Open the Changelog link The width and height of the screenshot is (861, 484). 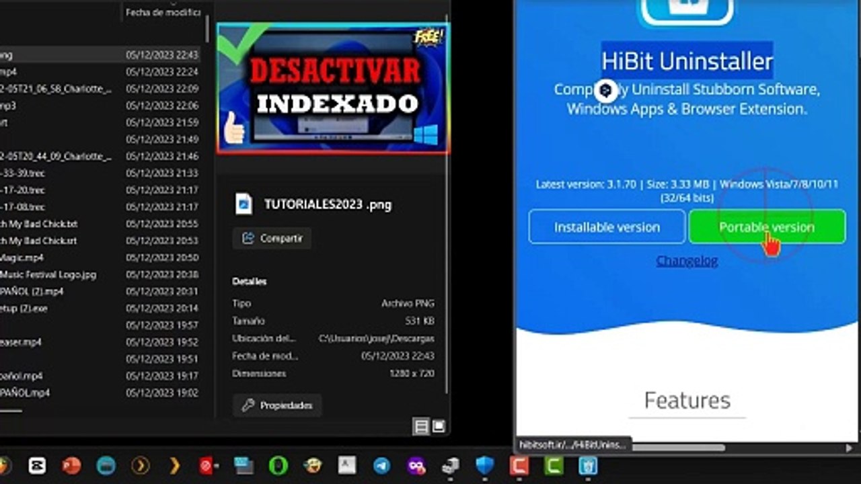pos(687,261)
